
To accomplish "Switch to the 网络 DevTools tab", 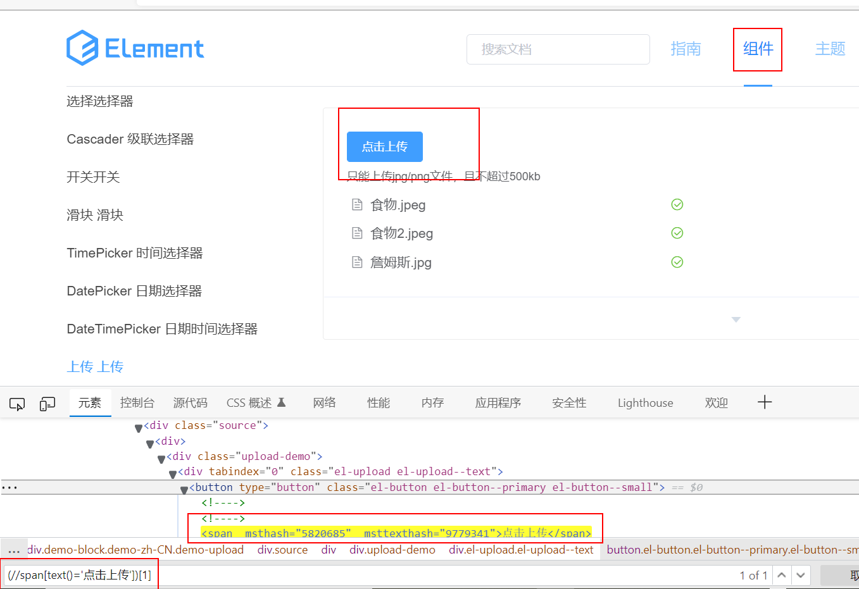I will tap(323, 402).
